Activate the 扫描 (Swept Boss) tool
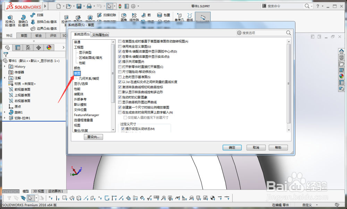The width and height of the screenshot is (347, 209). [x=34, y=15]
